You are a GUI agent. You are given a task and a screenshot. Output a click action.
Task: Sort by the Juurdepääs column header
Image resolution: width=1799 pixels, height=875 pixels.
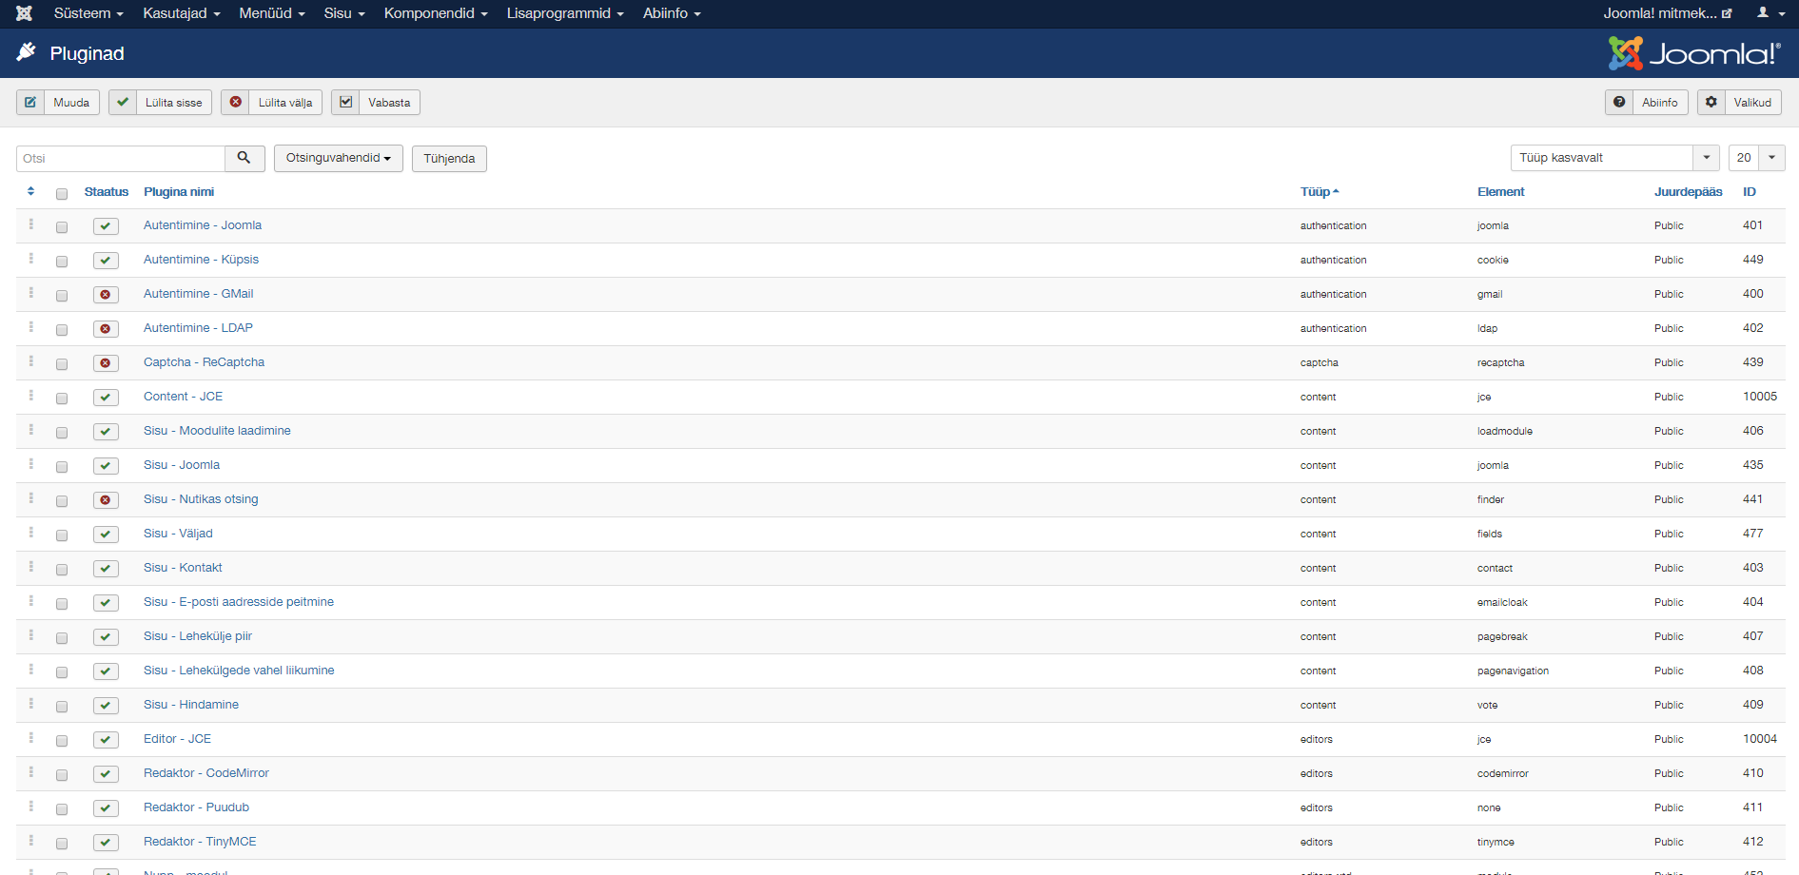pyautogui.click(x=1688, y=192)
